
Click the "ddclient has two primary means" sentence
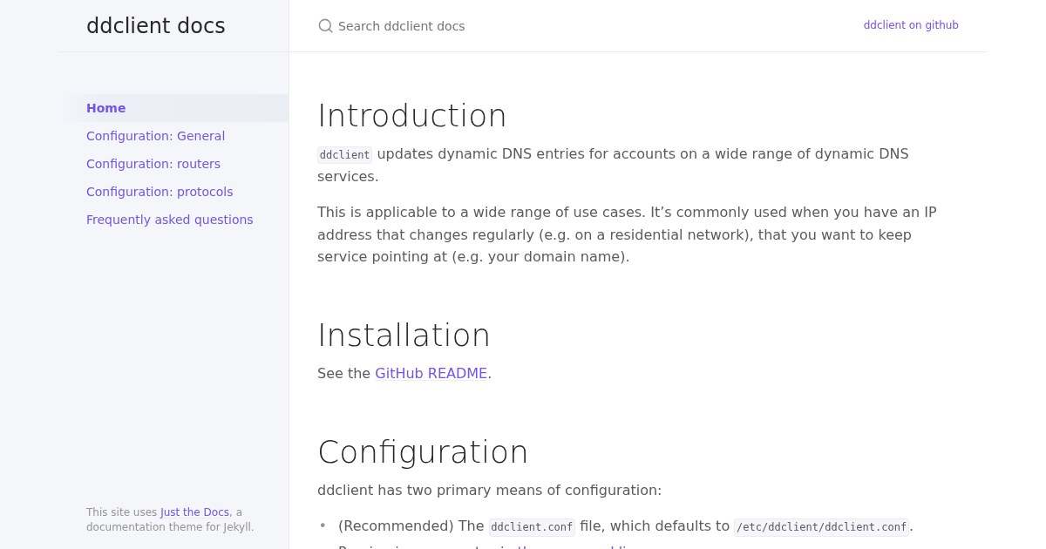(x=489, y=490)
